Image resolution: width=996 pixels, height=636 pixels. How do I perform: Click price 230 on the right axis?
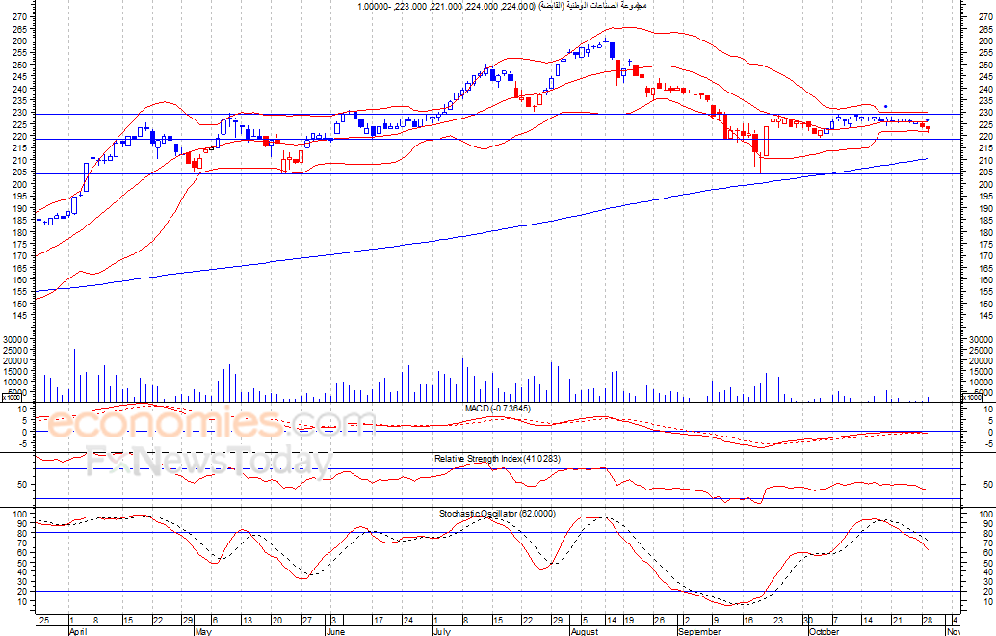[x=985, y=113]
